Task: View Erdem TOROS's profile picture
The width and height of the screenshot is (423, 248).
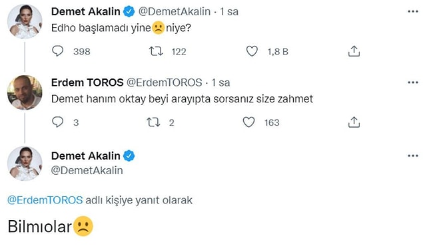Action: click(25, 92)
